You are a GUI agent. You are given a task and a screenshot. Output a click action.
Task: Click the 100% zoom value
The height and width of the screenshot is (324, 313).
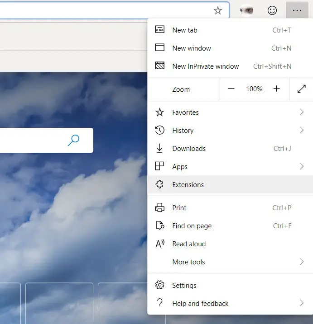(254, 89)
